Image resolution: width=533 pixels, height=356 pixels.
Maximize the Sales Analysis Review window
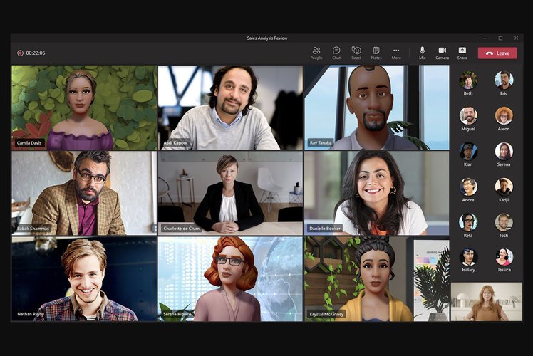pyautogui.click(x=500, y=38)
